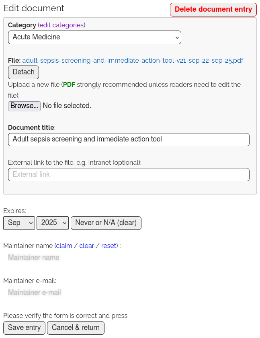Screen dimensions: 260x338
Task: Click the reset maintainer link
Action: (x=109, y=246)
